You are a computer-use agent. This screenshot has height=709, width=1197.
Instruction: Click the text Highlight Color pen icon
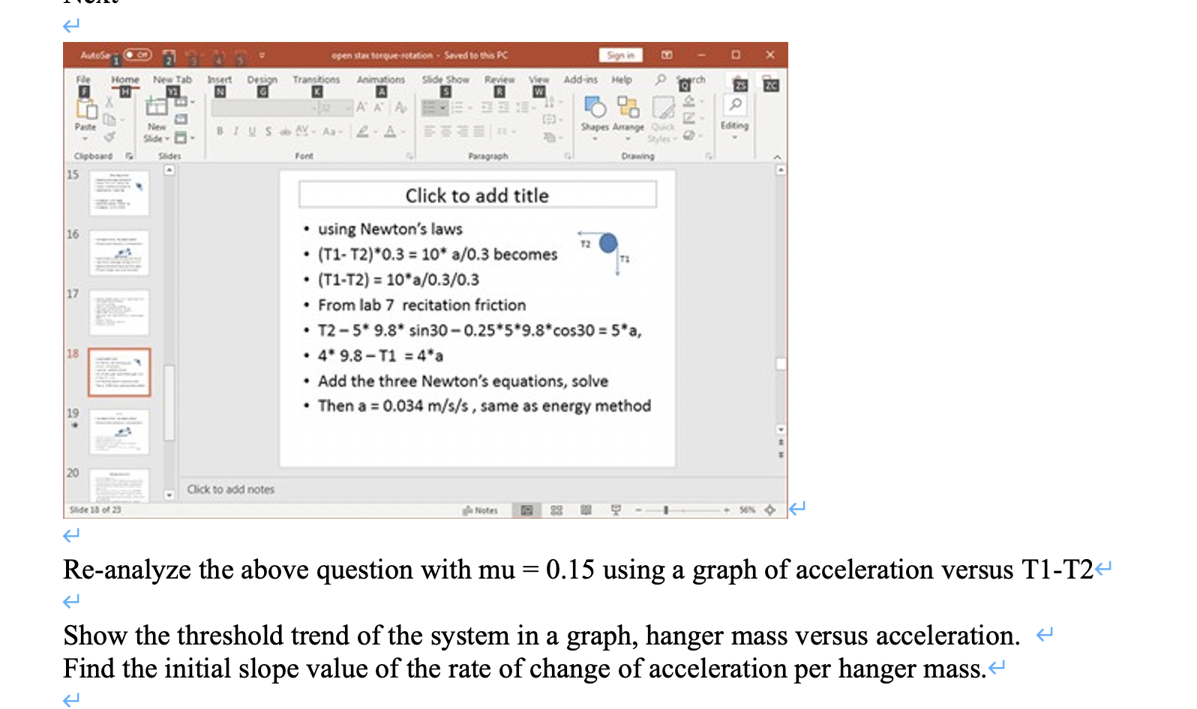coord(363,131)
